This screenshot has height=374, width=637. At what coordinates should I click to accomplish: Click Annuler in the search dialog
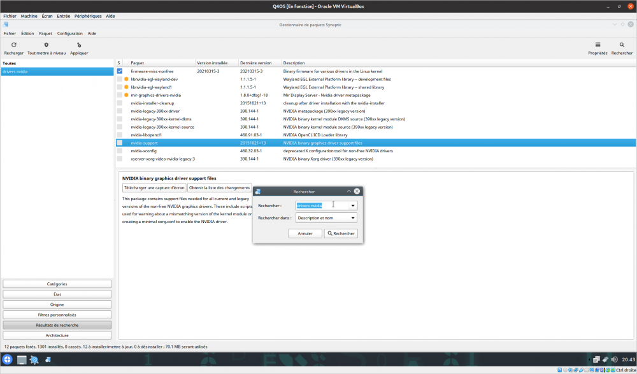pyautogui.click(x=305, y=233)
